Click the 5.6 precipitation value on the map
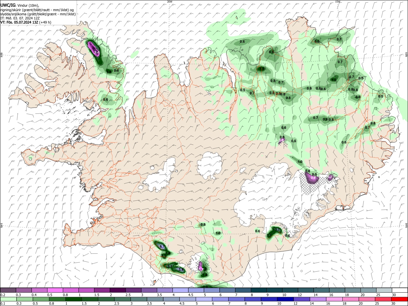 pyautogui.click(x=181, y=269)
